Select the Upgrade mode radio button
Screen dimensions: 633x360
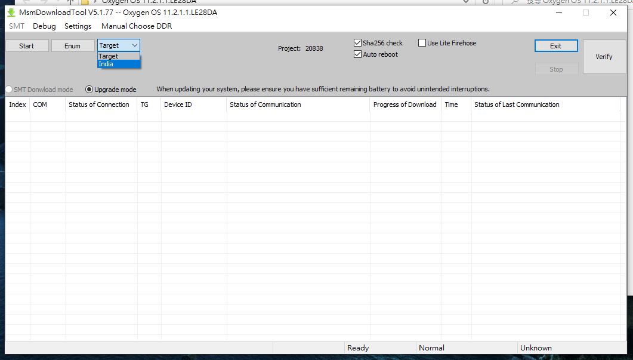point(89,90)
